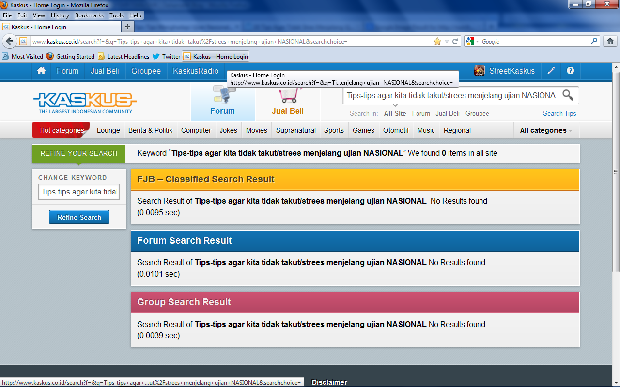Viewport: 620px width, 387px height.
Task: Open the Music category
Action: 426,130
